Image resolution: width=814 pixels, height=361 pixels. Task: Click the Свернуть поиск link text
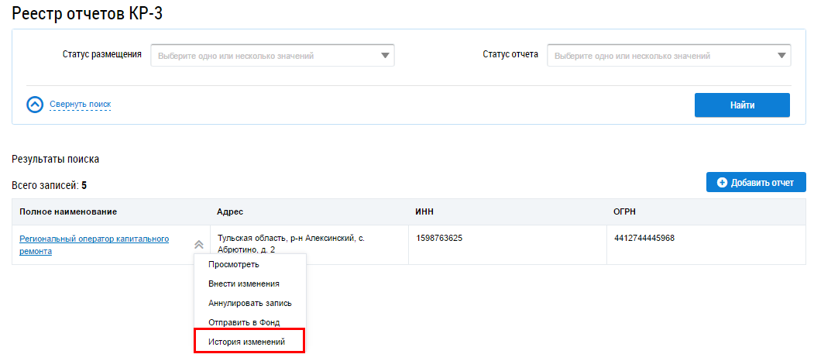(x=81, y=105)
